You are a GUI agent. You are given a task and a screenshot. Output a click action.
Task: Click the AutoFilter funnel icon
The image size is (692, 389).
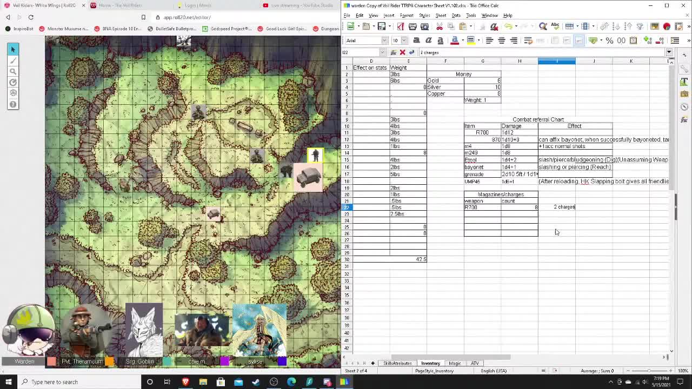point(640,26)
